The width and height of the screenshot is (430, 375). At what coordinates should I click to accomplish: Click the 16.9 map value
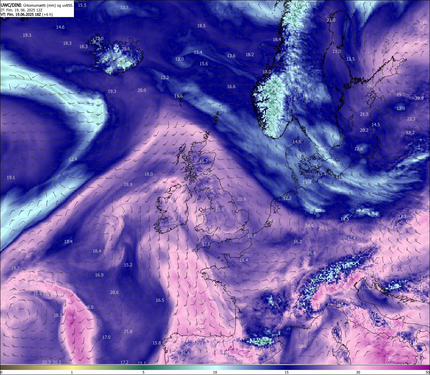point(99,275)
